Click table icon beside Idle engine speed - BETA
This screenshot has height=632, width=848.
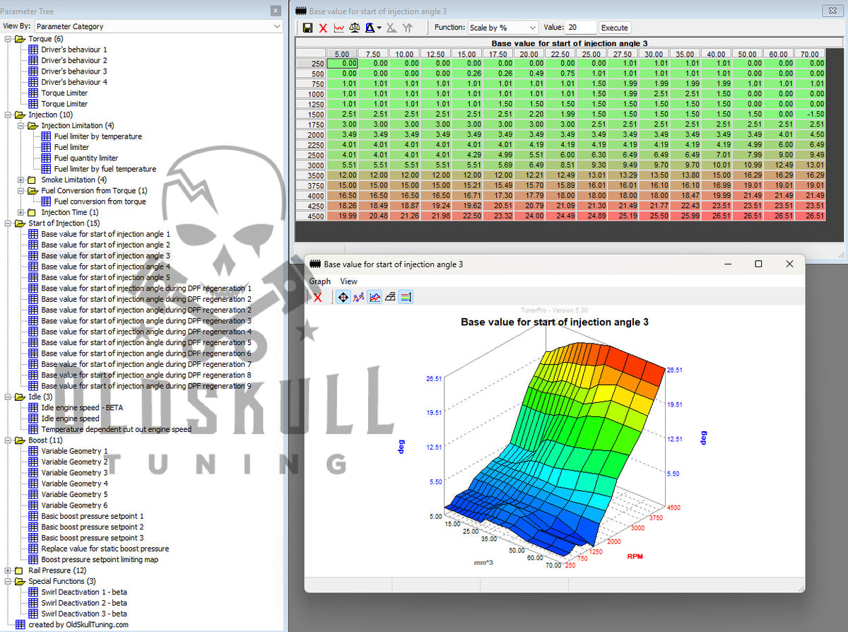[33, 407]
